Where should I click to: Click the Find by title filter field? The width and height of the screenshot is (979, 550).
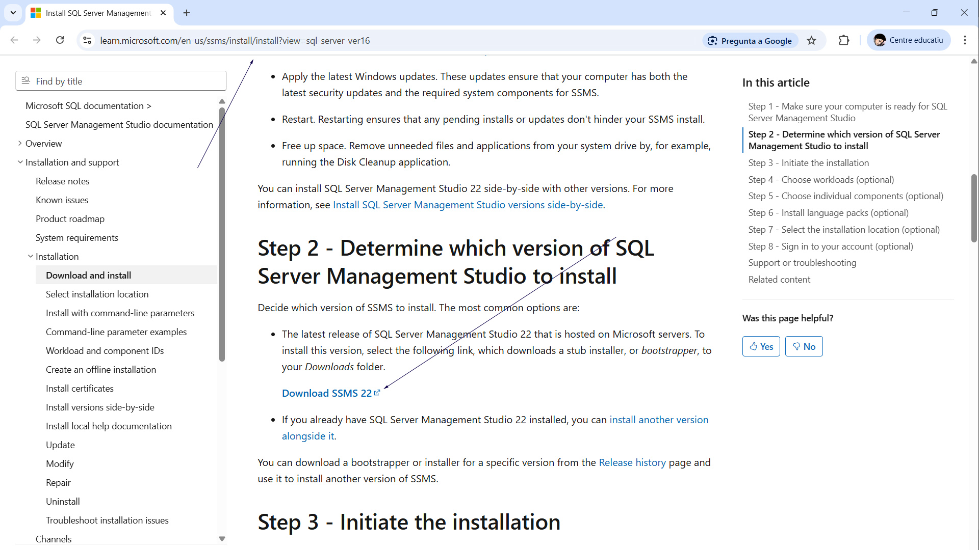(x=121, y=81)
